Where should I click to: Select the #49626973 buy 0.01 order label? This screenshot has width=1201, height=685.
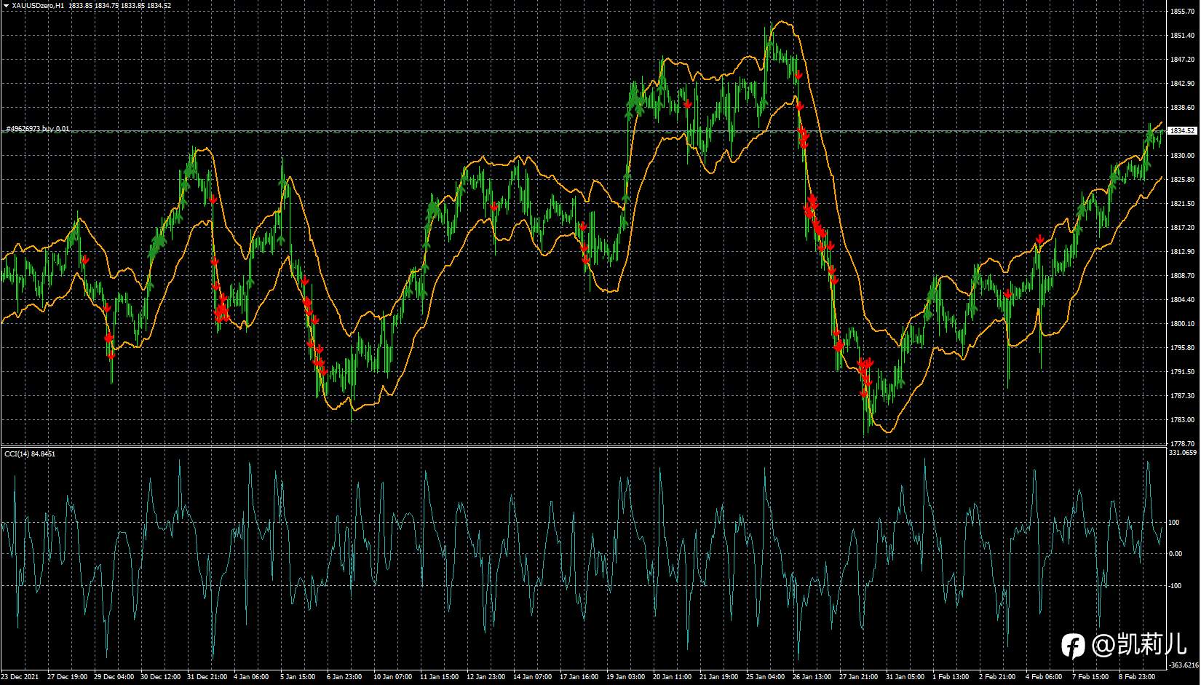pos(38,129)
